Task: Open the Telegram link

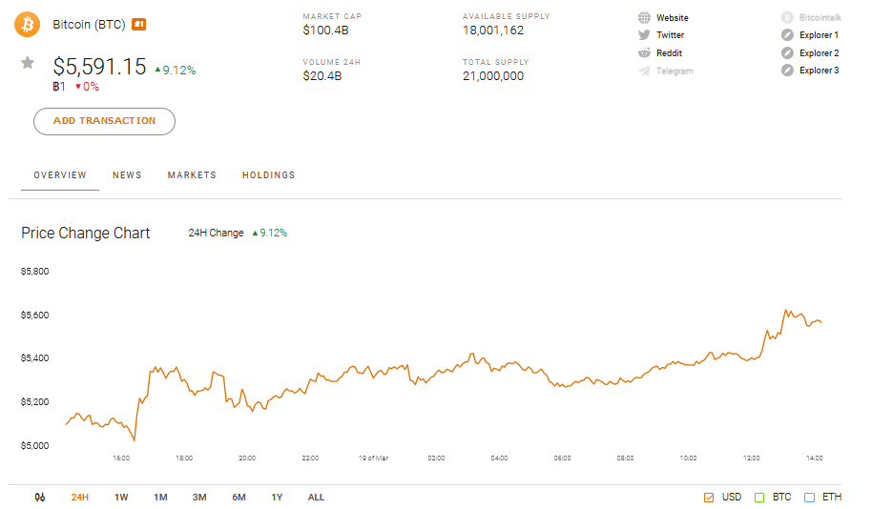Action: tap(675, 71)
